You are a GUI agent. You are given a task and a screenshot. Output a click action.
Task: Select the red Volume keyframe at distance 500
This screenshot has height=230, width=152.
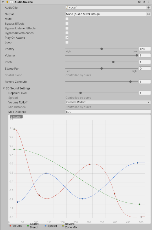click(x=141, y=217)
